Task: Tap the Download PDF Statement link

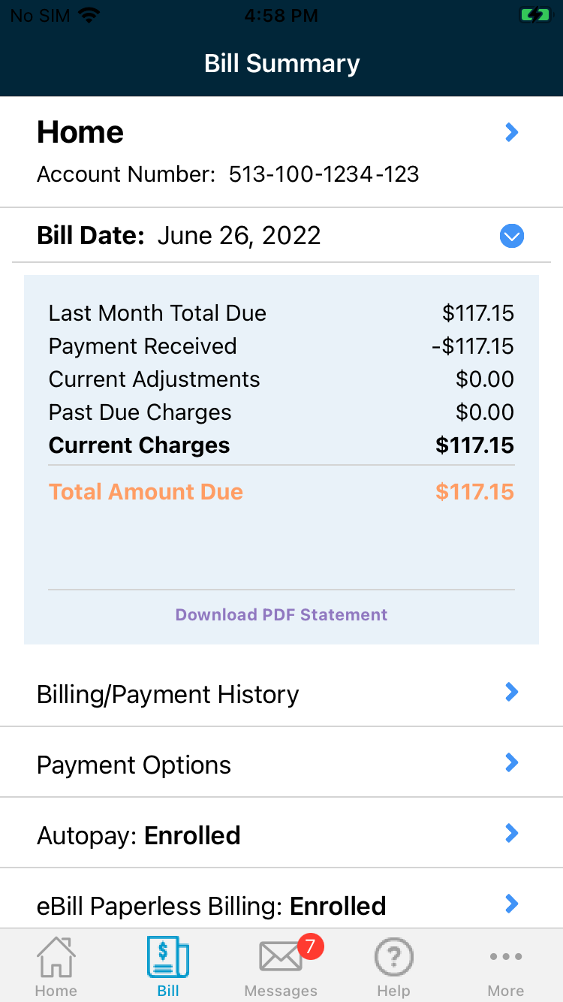Action: [281, 614]
